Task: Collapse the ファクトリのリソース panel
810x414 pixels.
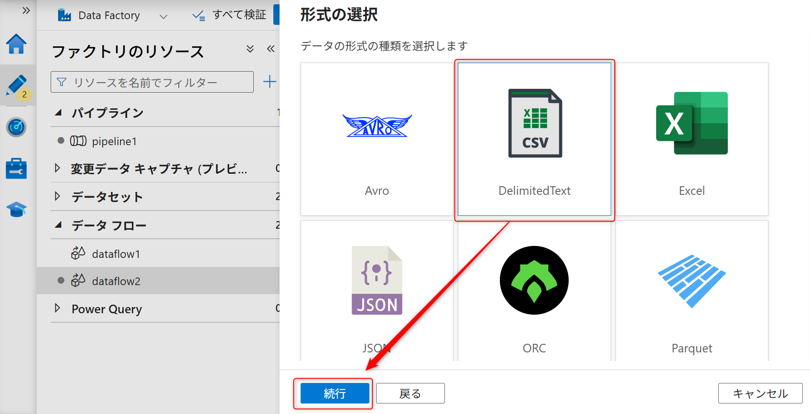Action: 270,49
